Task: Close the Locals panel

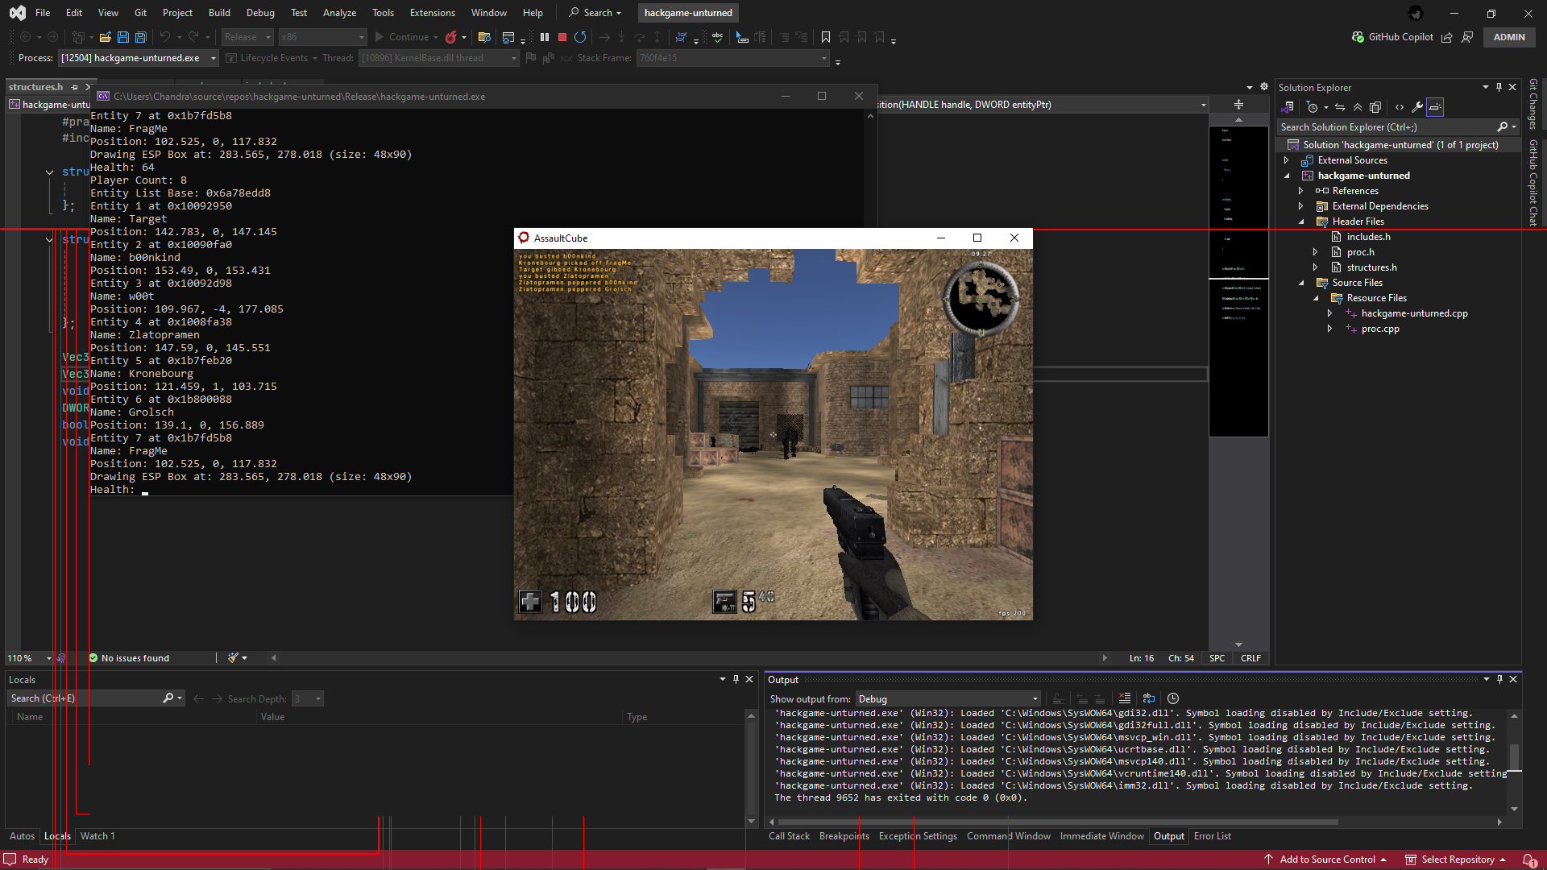Action: [x=749, y=679]
